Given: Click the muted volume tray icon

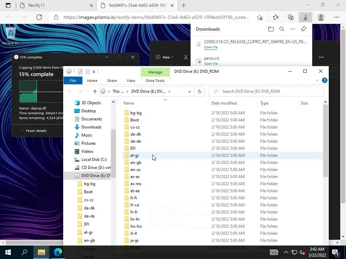Looking at the screenshot, I should (x=302, y=253).
